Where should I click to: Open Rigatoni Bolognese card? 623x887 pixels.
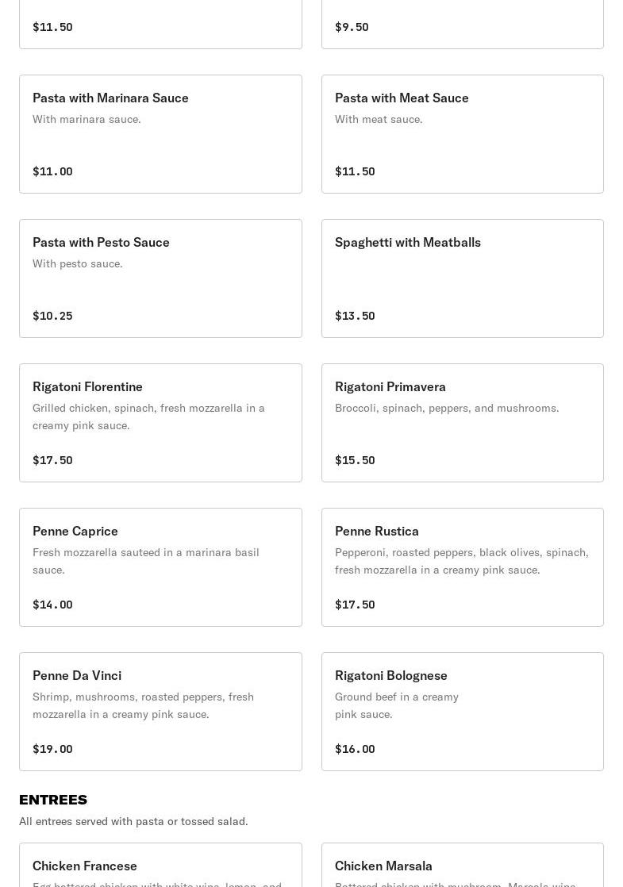[463, 711]
